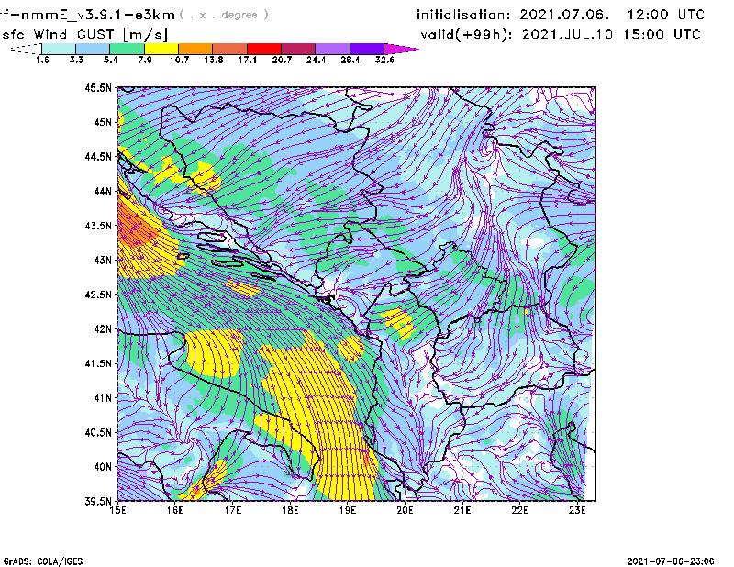Click the 'sfc Wind GUST [m/s]' title
734x567 pixels.
tap(84, 35)
